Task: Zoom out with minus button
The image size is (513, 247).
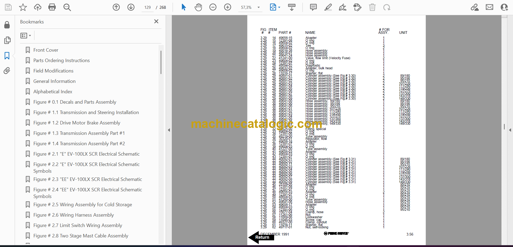Action: (x=213, y=7)
